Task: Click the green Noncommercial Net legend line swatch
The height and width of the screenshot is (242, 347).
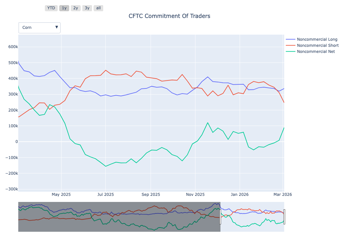Action: click(291, 51)
